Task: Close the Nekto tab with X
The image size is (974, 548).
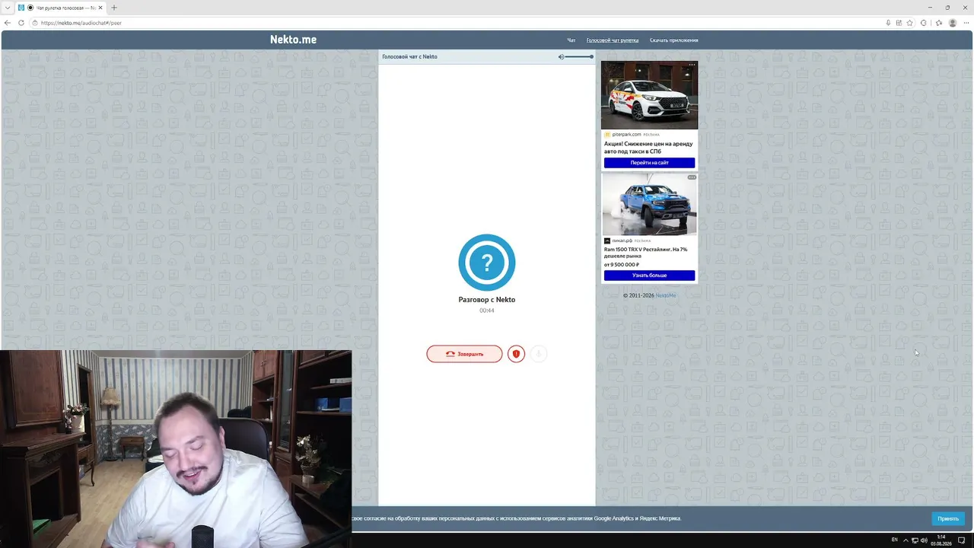Action: 100,8
